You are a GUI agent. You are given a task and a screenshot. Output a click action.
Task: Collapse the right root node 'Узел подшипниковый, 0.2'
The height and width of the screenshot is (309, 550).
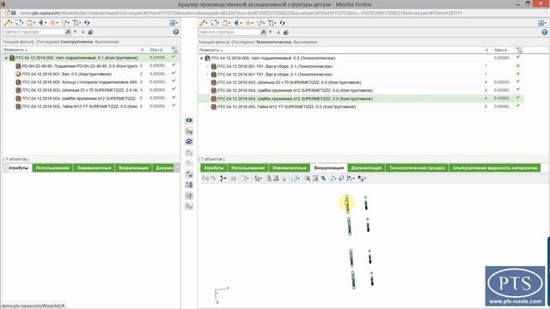(201, 58)
